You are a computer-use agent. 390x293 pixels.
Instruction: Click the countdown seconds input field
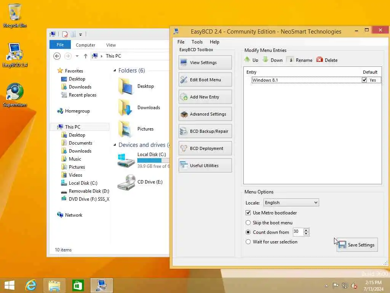298,232
